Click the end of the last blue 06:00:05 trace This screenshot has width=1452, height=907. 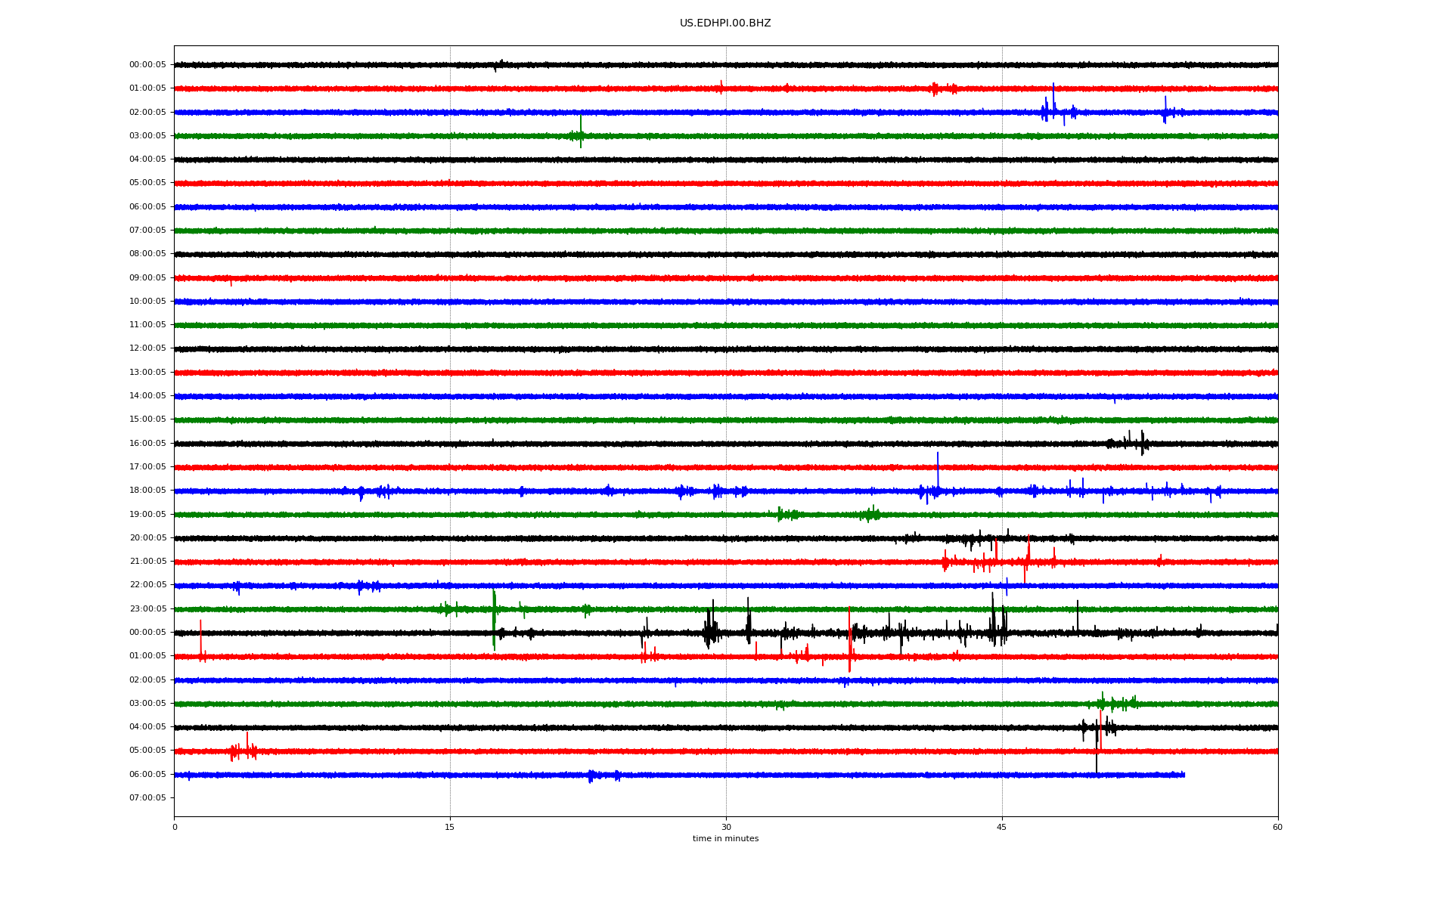(x=1184, y=775)
